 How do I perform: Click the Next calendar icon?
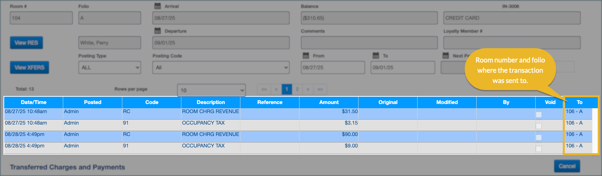(446, 56)
